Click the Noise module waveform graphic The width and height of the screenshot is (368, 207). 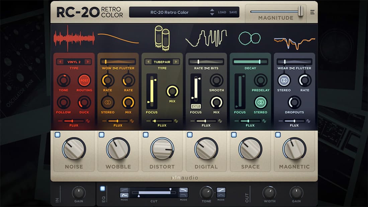pyautogui.click(x=74, y=38)
